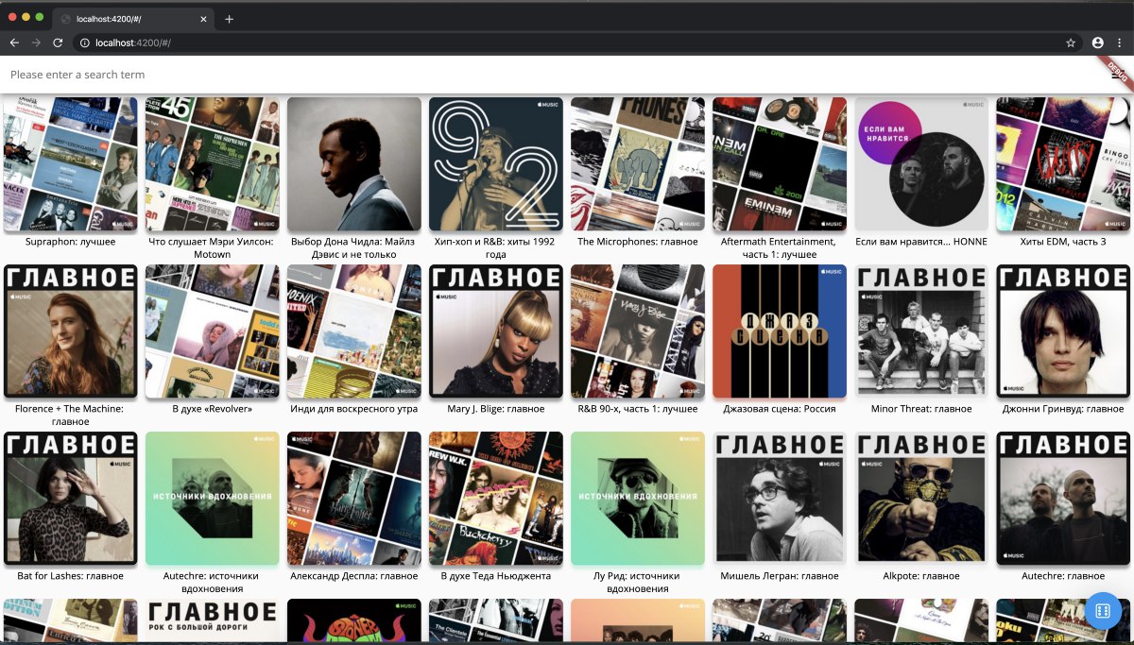Click the blue floating action button

1102,609
